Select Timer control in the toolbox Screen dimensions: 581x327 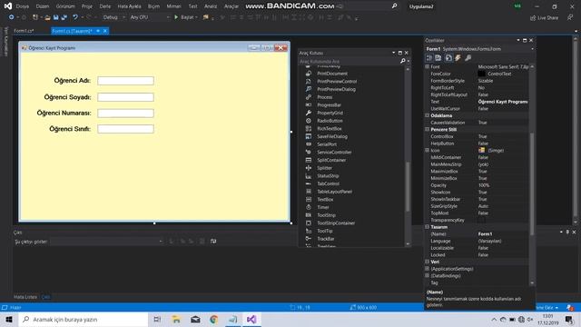[x=323, y=207]
